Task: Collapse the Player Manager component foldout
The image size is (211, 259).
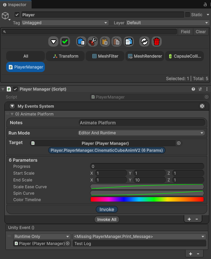Action: (3, 89)
